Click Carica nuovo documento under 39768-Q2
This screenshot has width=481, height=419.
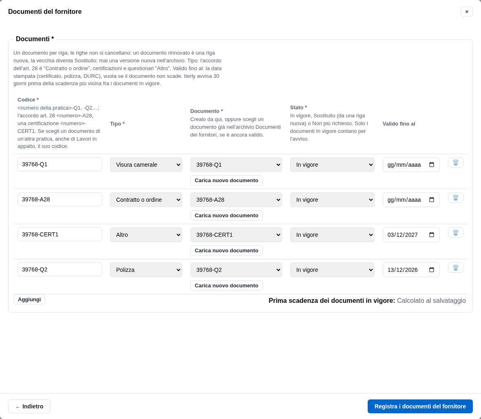click(x=226, y=285)
